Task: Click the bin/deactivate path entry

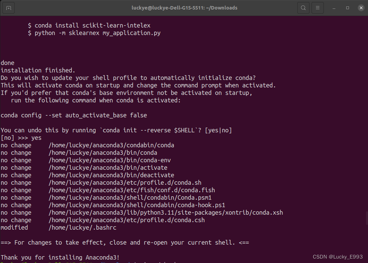Action: tap(111, 175)
